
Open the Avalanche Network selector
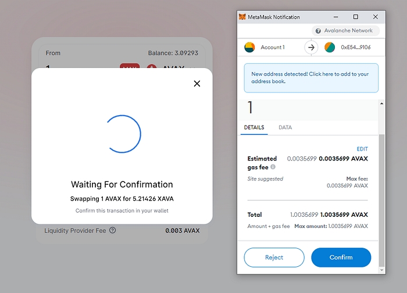tap(346, 31)
